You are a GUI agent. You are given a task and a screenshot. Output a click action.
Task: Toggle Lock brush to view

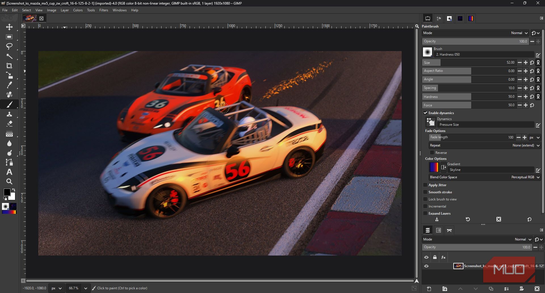click(425, 199)
